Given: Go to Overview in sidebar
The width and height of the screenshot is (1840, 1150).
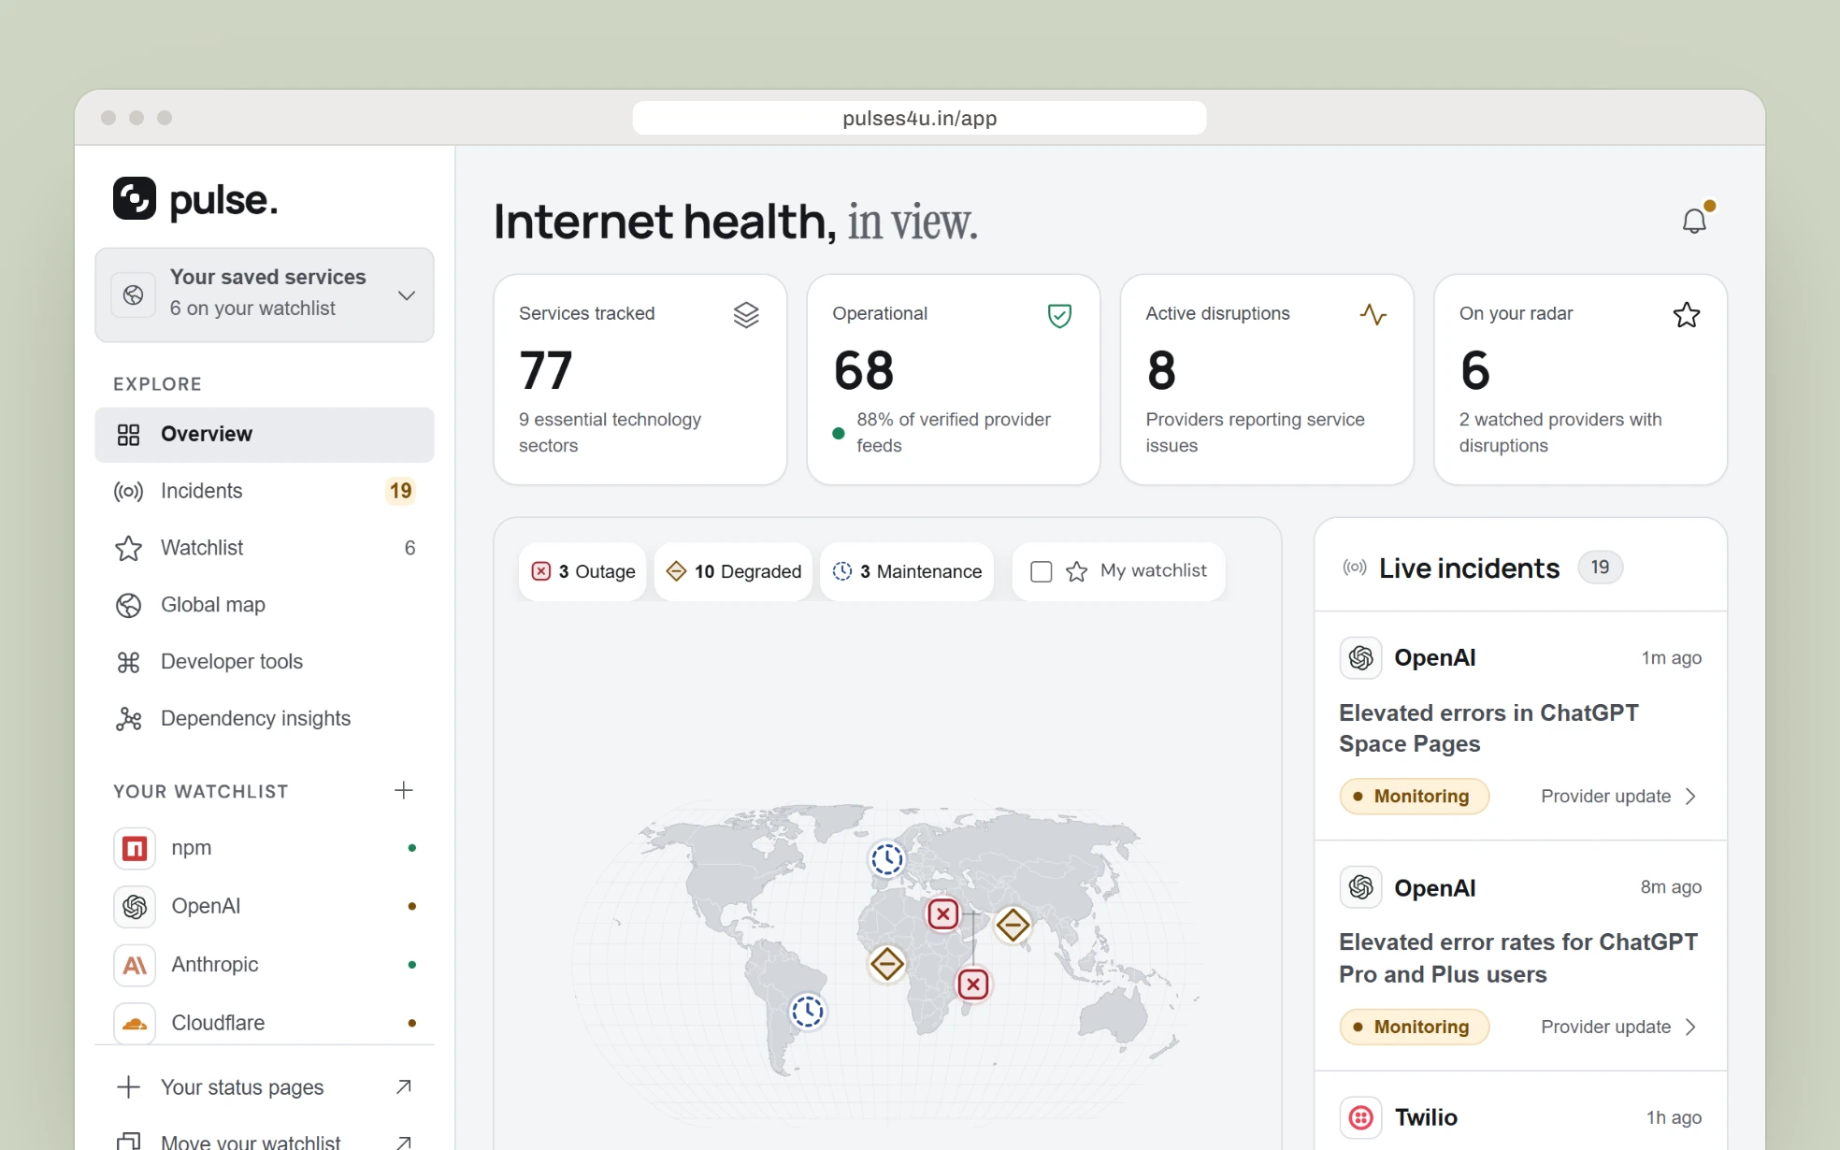Looking at the screenshot, I should [x=265, y=434].
